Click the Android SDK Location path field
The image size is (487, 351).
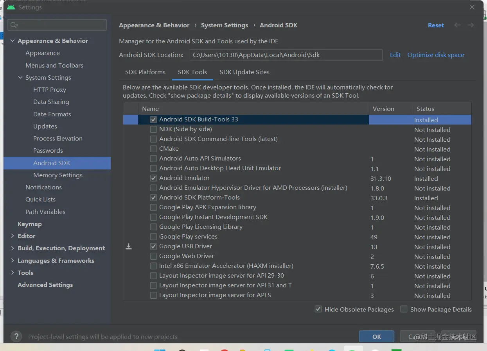(286, 55)
